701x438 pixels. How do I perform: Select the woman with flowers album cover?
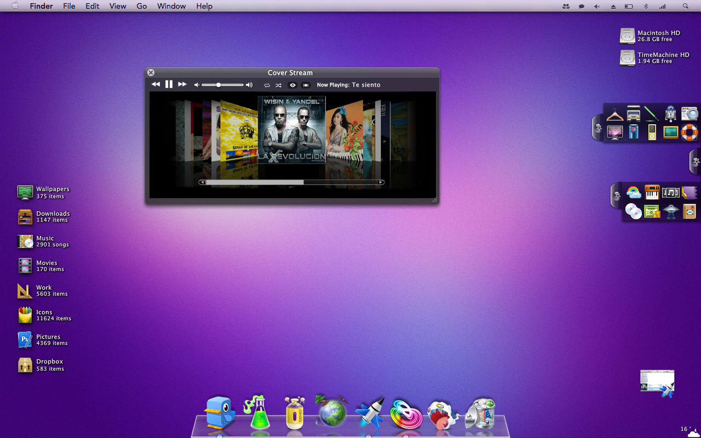point(344,131)
